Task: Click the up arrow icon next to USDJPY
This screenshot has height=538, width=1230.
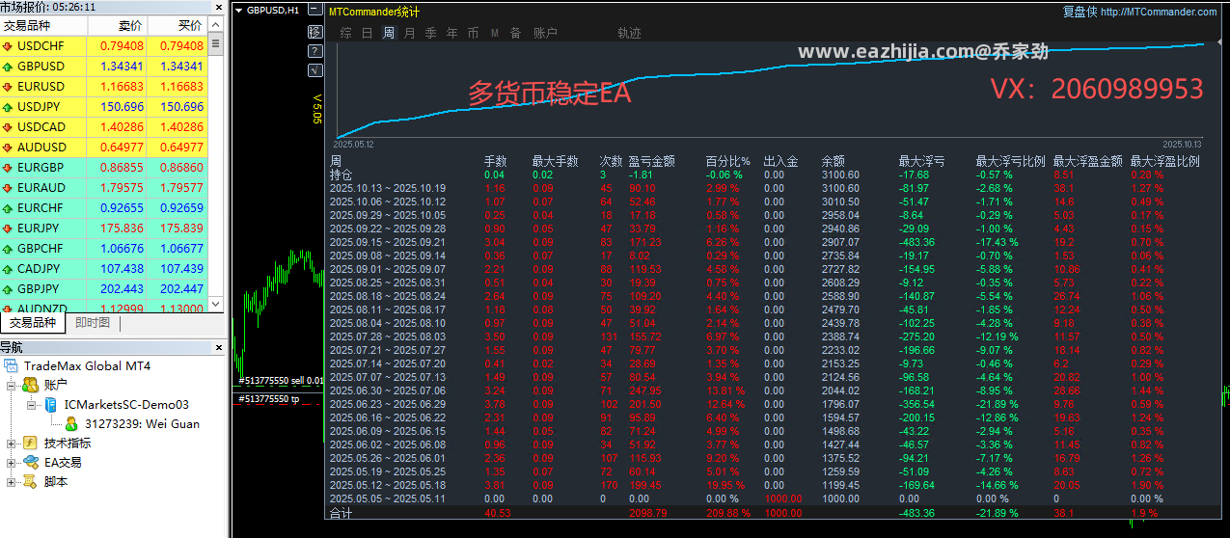Action: point(9,107)
